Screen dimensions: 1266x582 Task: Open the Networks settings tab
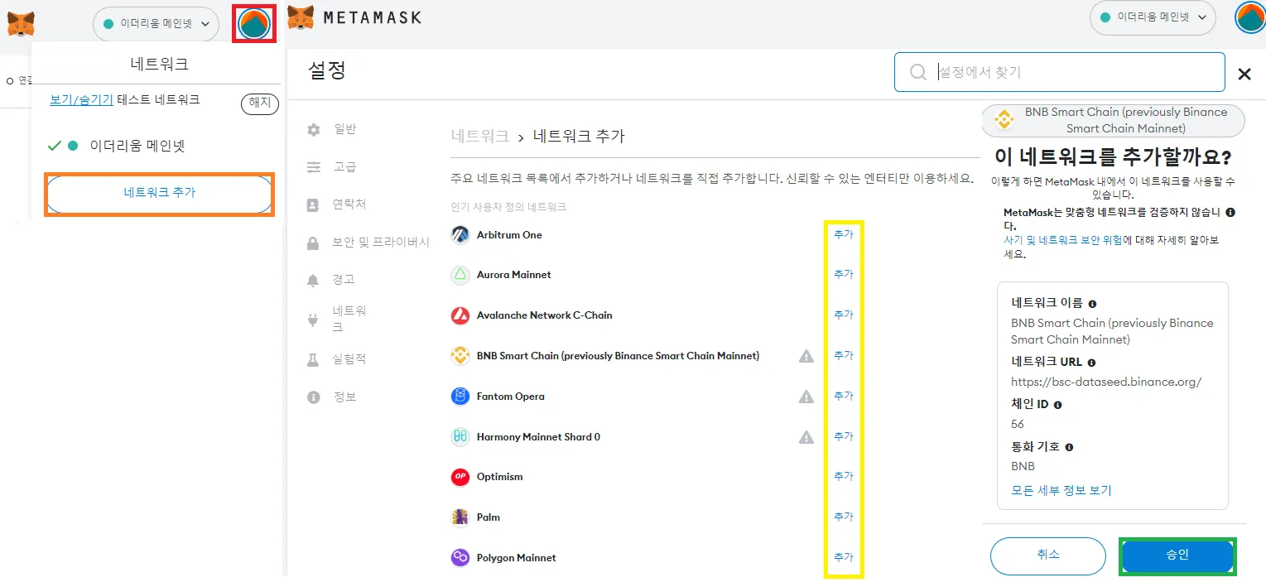349,319
